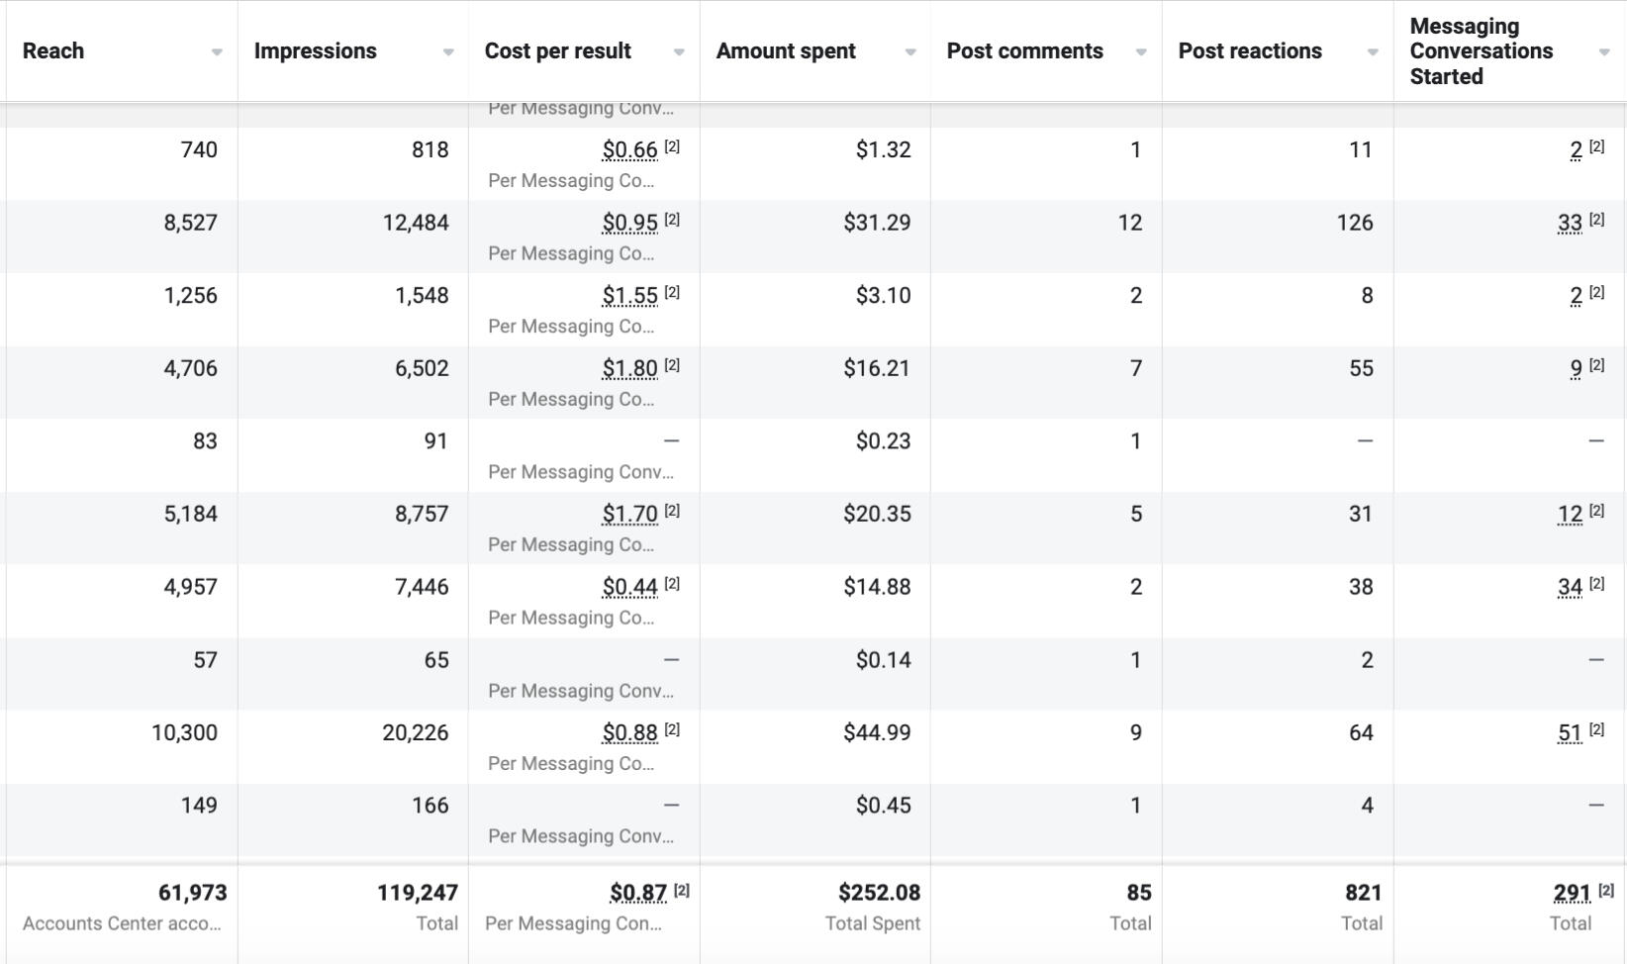
Task: Click the 33 messaging conversations value
Action: click(x=1570, y=224)
